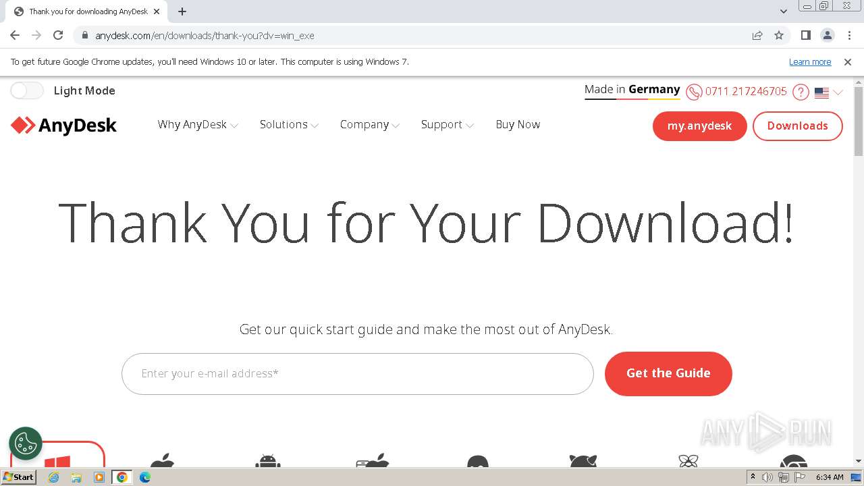
Task: Expand the Why AnyDesk menu
Action: click(198, 125)
